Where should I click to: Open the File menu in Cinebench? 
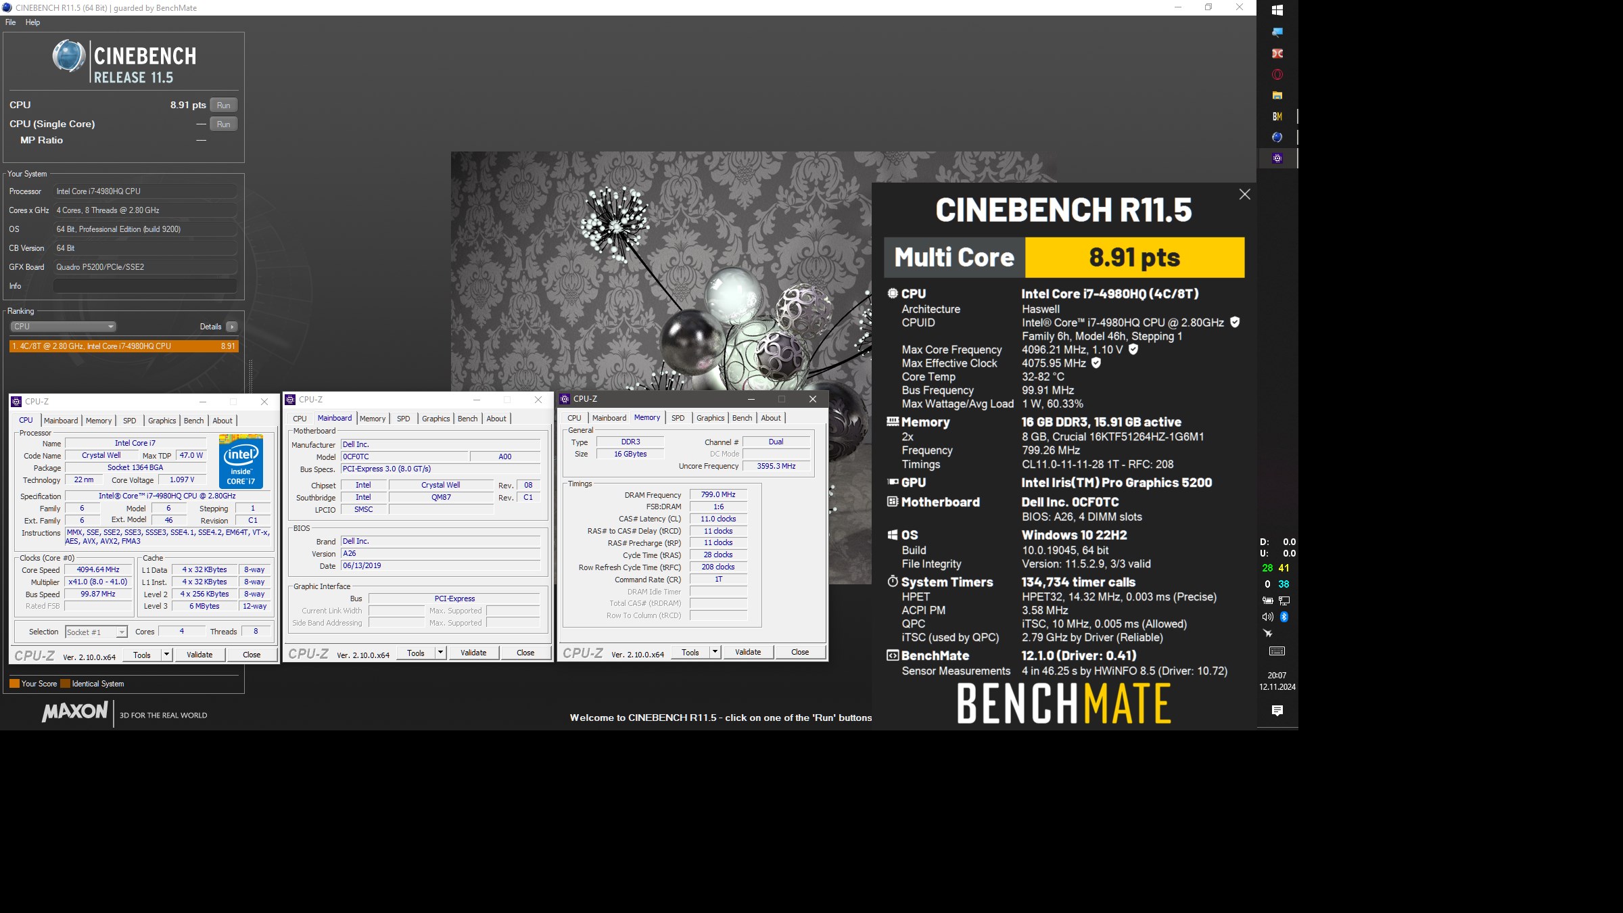(x=10, y=22)
